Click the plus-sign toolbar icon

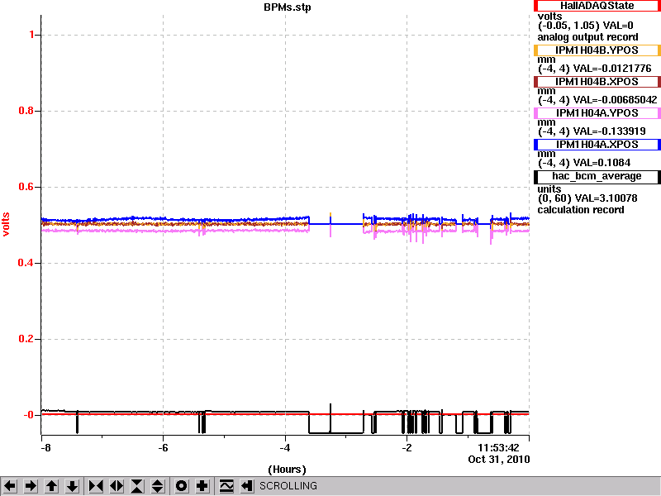click(202, 486)
